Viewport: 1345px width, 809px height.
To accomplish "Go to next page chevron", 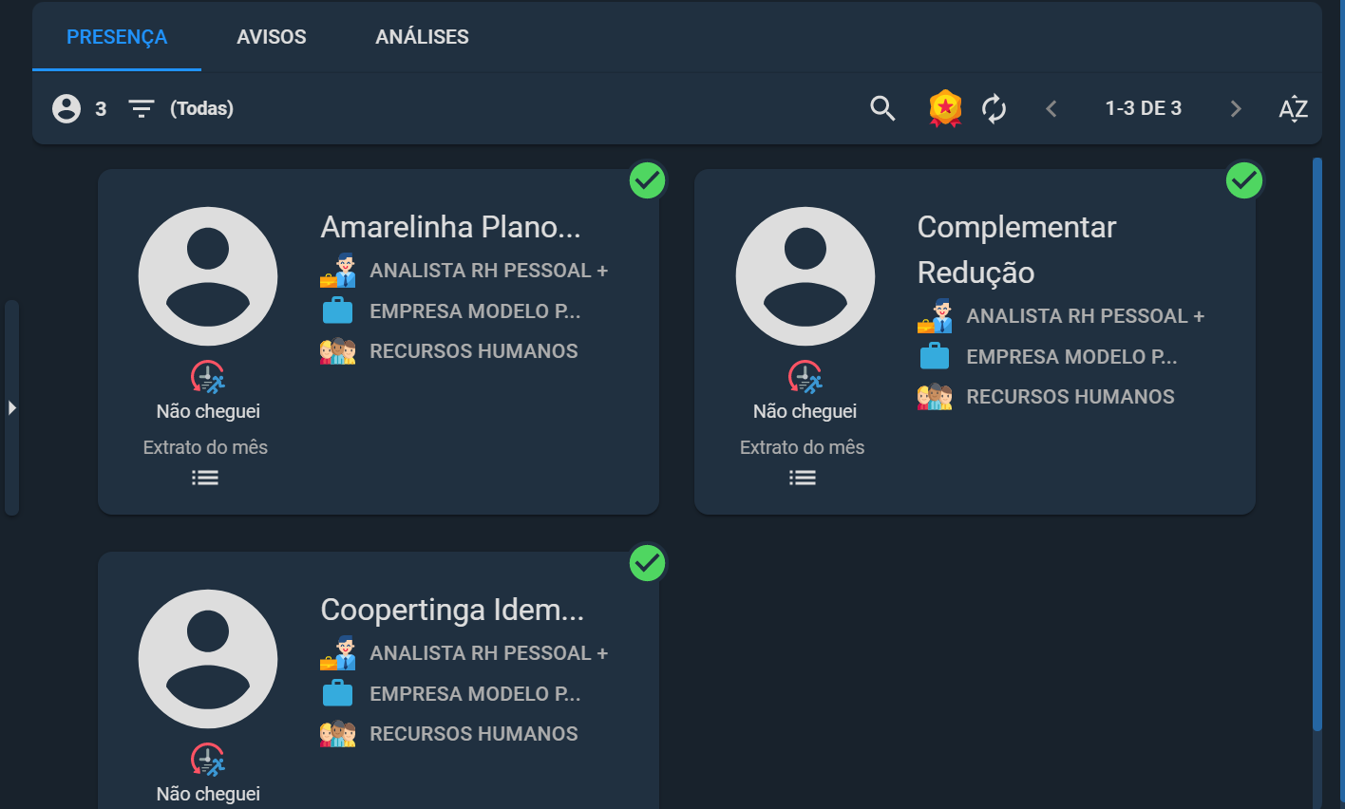I will (1236, 108).
